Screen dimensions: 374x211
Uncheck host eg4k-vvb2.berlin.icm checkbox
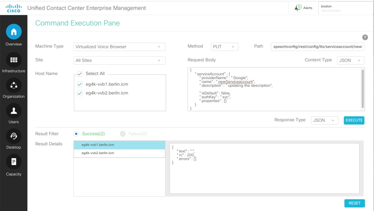[80, 93]
